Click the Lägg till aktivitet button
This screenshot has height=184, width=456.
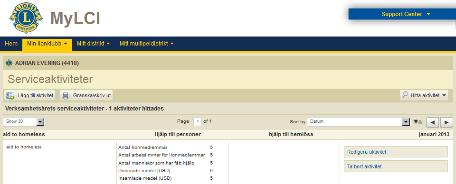[29, 95]
